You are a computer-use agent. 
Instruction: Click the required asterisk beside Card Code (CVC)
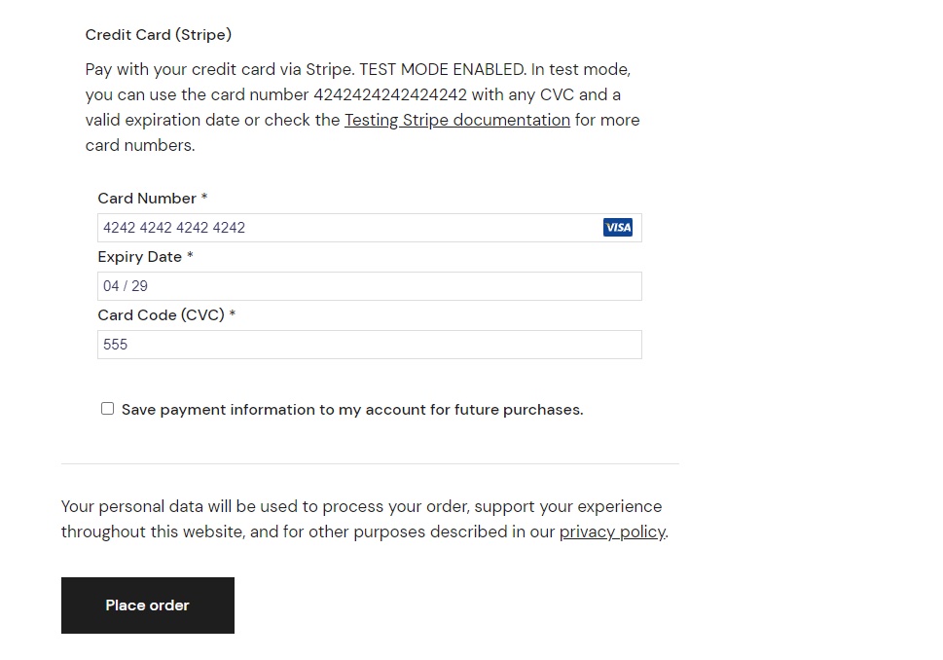(233, 313)
